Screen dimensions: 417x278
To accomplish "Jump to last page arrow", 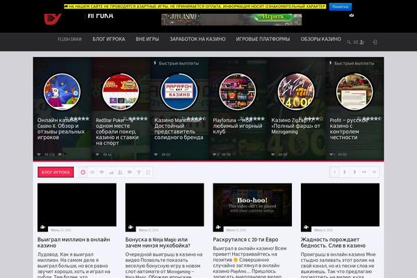I will coord(374,172).
